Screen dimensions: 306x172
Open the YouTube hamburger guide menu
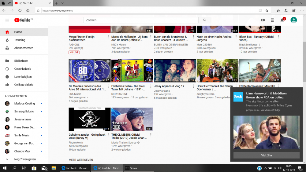click(x=7, y=20)
